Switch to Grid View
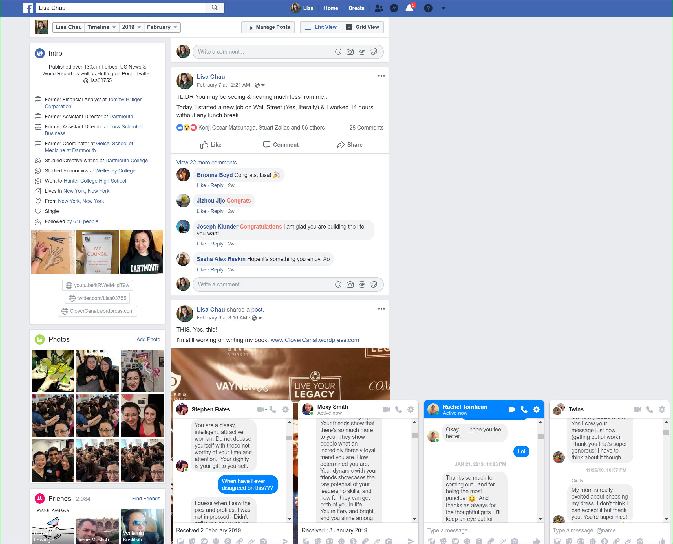The width and height of the screenshot is (673, 544). 362,27
